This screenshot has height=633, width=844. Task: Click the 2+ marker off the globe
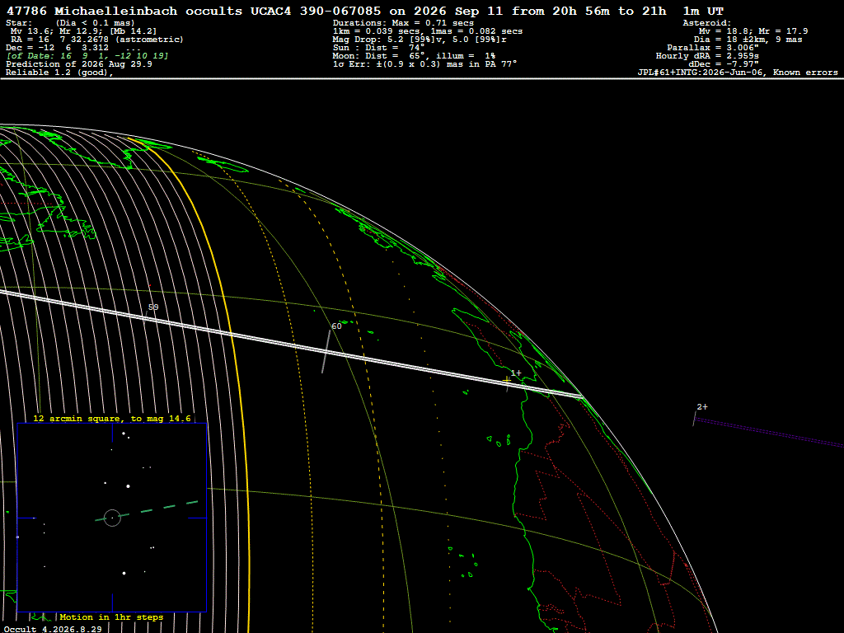[x=702, y=407]
